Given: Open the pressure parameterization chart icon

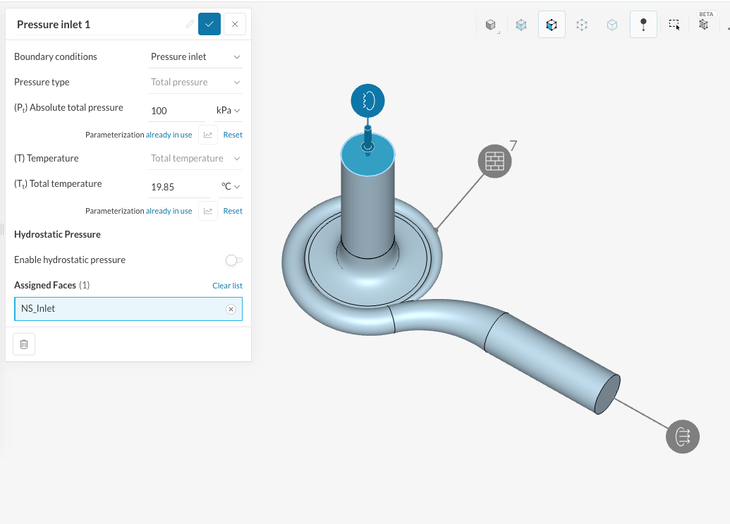Looking at the screenshot, I should [x=208, y=135].
